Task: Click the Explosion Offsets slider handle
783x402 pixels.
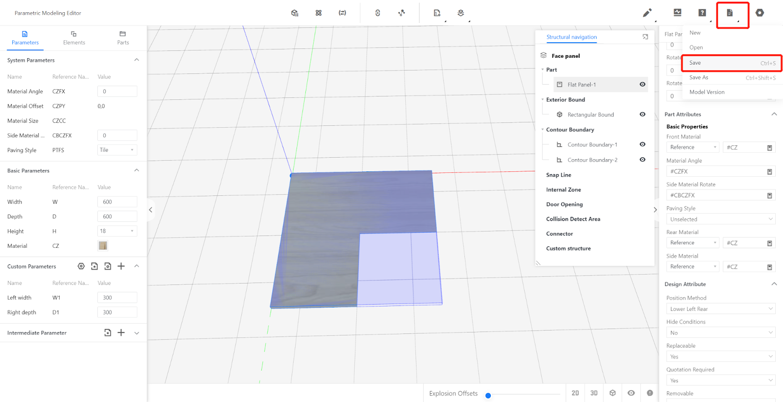Action: point(488,396)
